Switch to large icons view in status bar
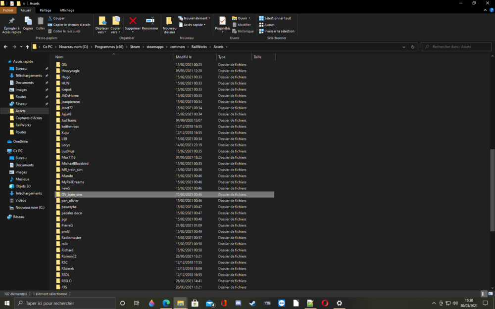495x309 pixels. coord(490,294)
